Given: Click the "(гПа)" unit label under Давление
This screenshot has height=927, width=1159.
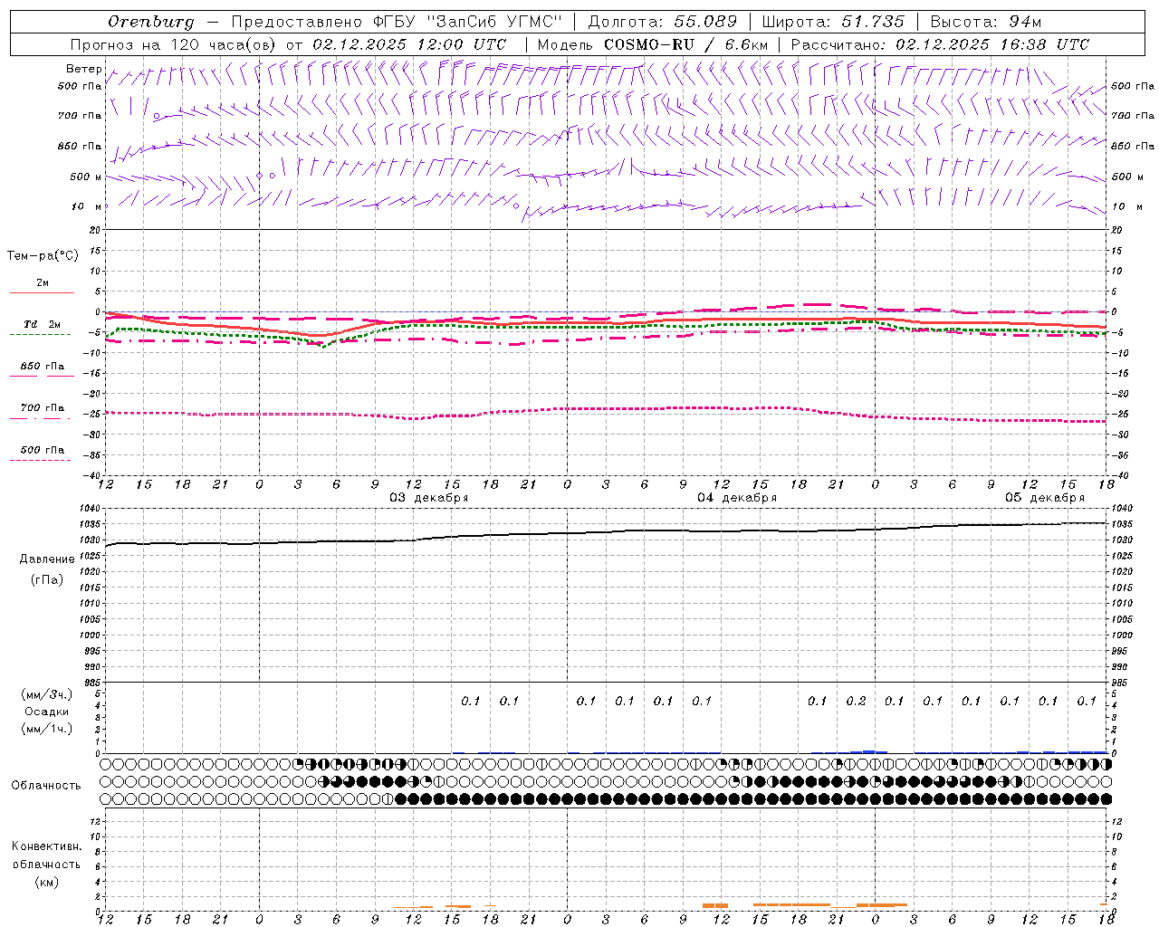Looking at the screenshot, I should click(47, 579).
